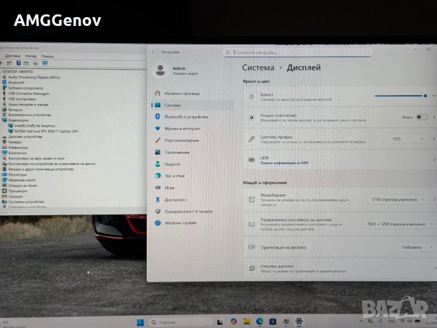Open Изглед menu in Device Manager
437x328 pixels.
31,56
